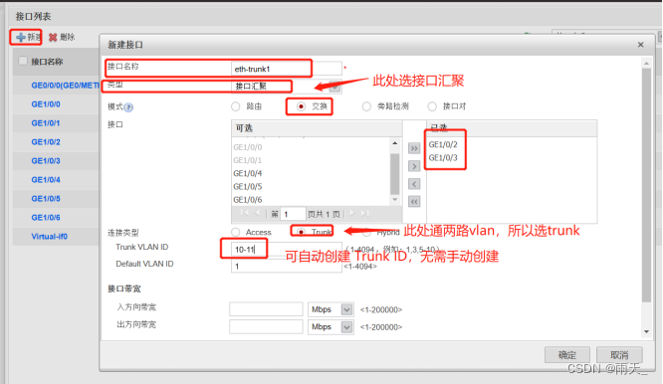Open GE0/0/0(GE0/METH) interface link

point(65,86)
